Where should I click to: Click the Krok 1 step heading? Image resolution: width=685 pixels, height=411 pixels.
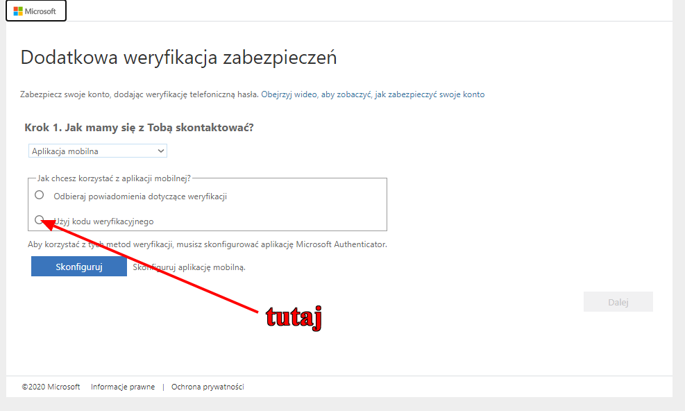coord(139,128)
